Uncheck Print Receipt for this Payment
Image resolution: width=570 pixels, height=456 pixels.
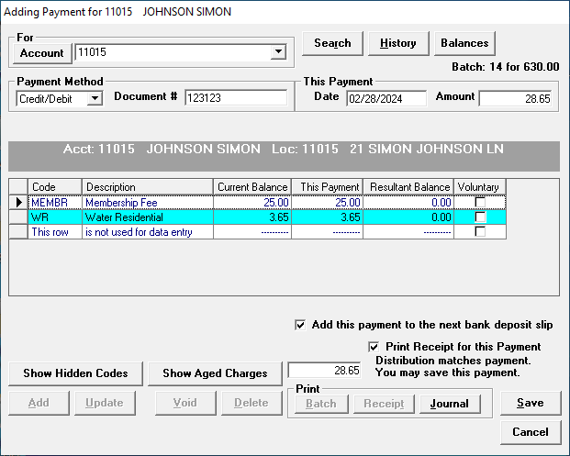click(374, 347)
